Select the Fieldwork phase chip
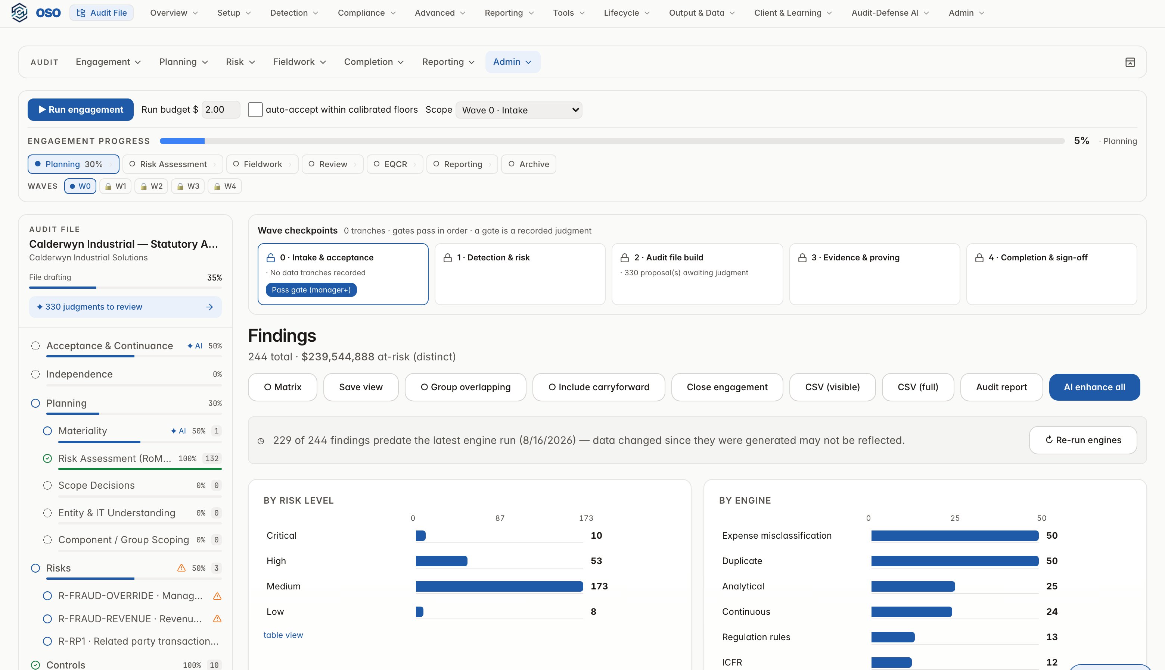 (x=262, y=164)
